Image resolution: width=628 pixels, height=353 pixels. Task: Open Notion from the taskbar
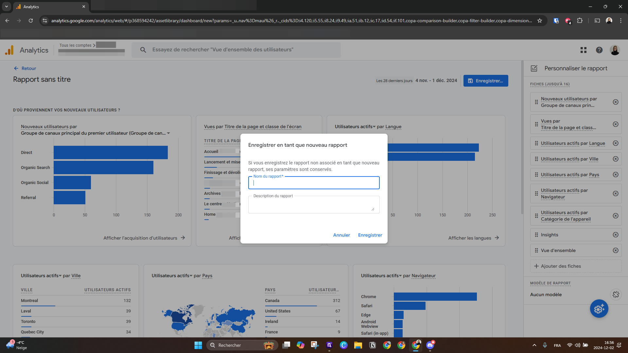click(x=373, y=345)
